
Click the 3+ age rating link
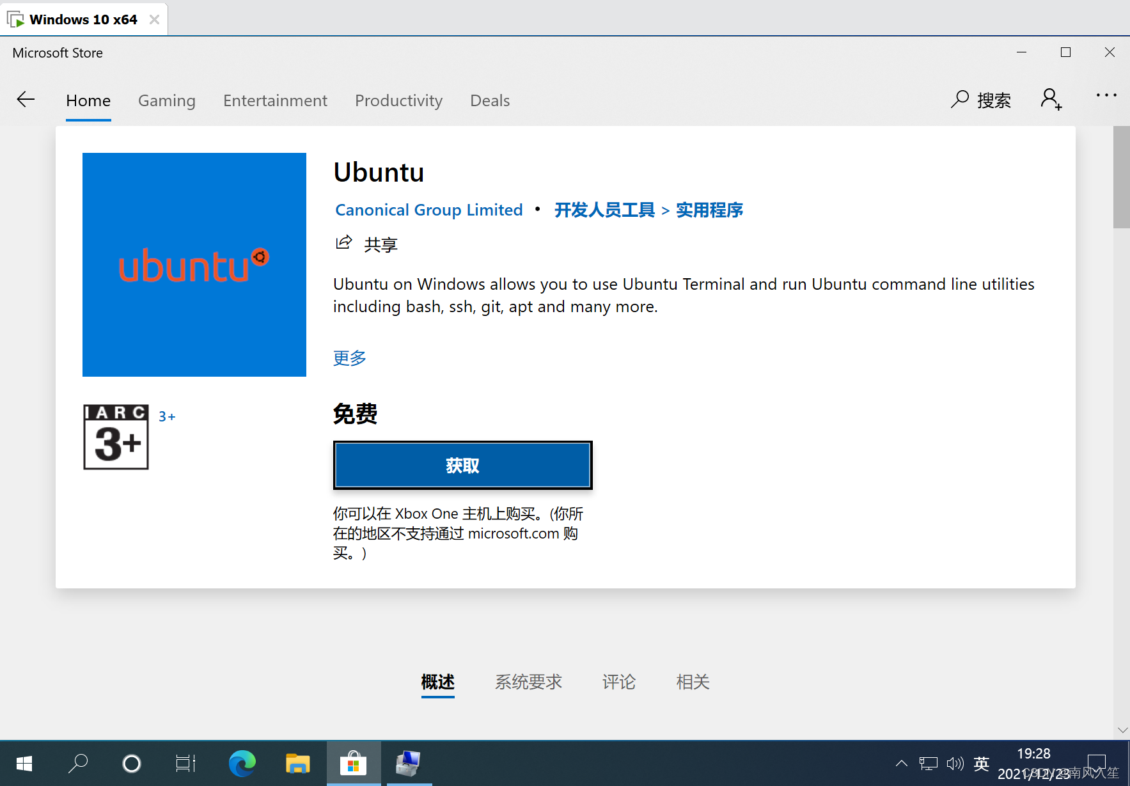(167, 417)
